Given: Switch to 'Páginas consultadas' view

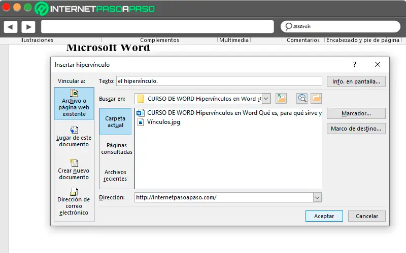Looking at the screenshot, I should [x=117, y=148].
